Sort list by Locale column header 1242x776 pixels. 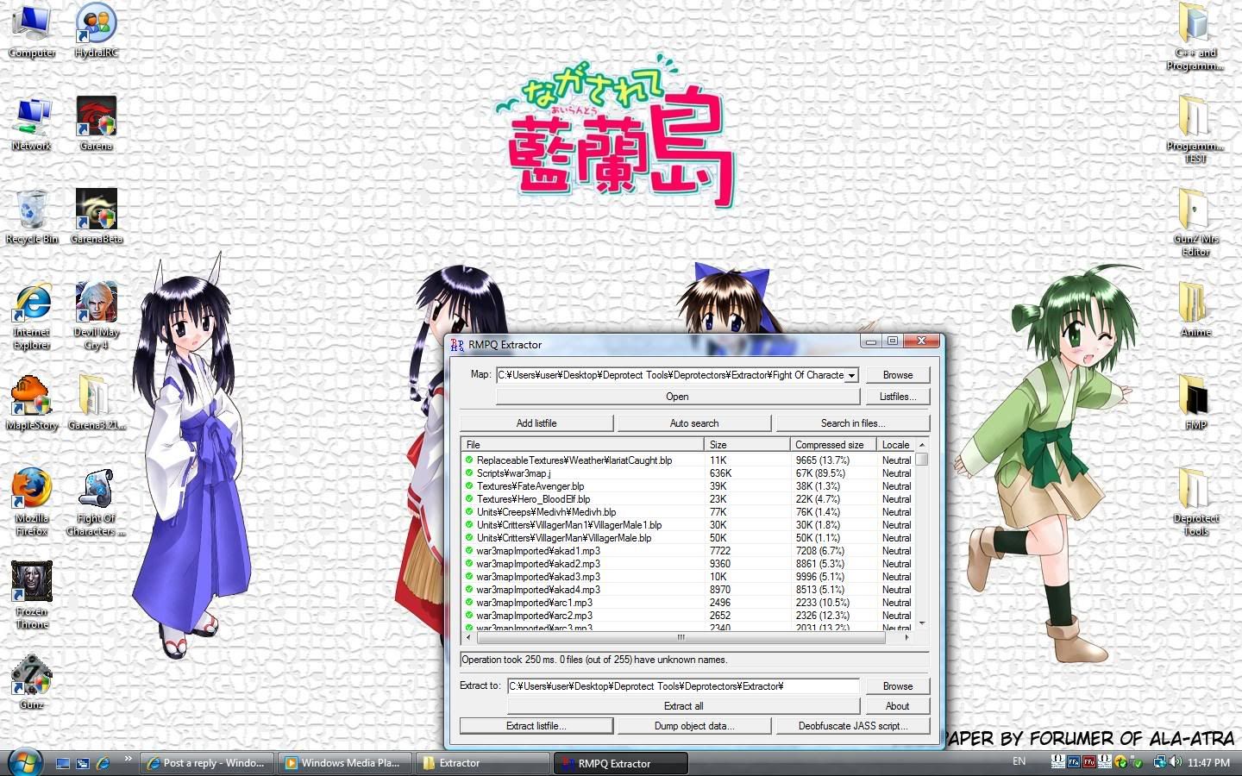pos(895,445)
